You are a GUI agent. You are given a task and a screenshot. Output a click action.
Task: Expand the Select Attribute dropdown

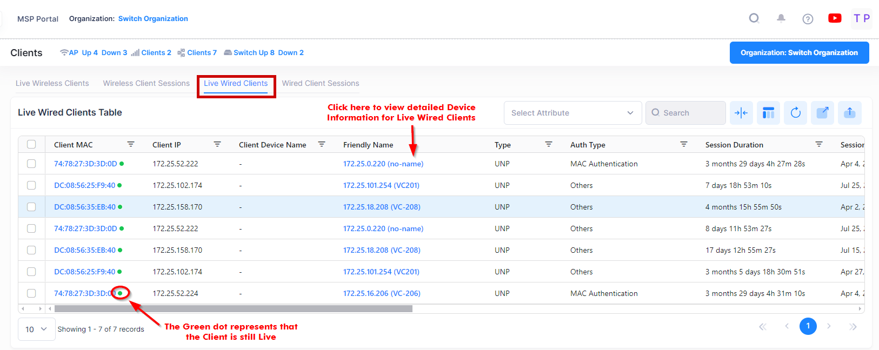click(x=572, y=113)
